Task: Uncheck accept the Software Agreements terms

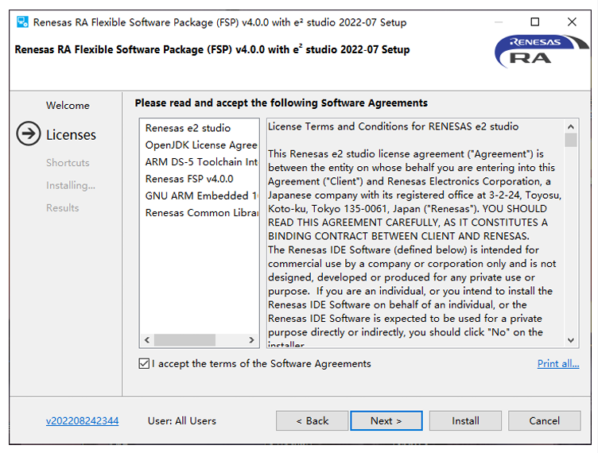Action: pos(144,363)
